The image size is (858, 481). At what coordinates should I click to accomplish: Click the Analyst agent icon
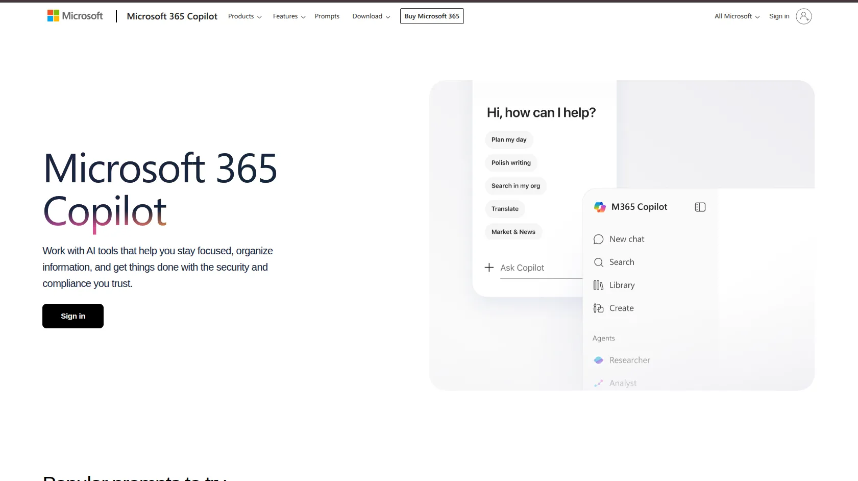coord(599,383)
